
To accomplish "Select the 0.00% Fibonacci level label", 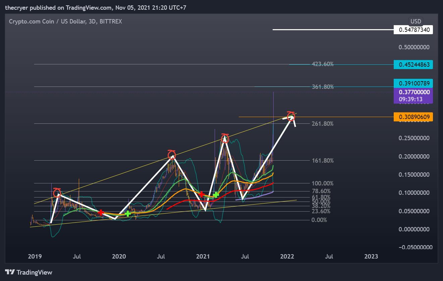I will 319,220.
